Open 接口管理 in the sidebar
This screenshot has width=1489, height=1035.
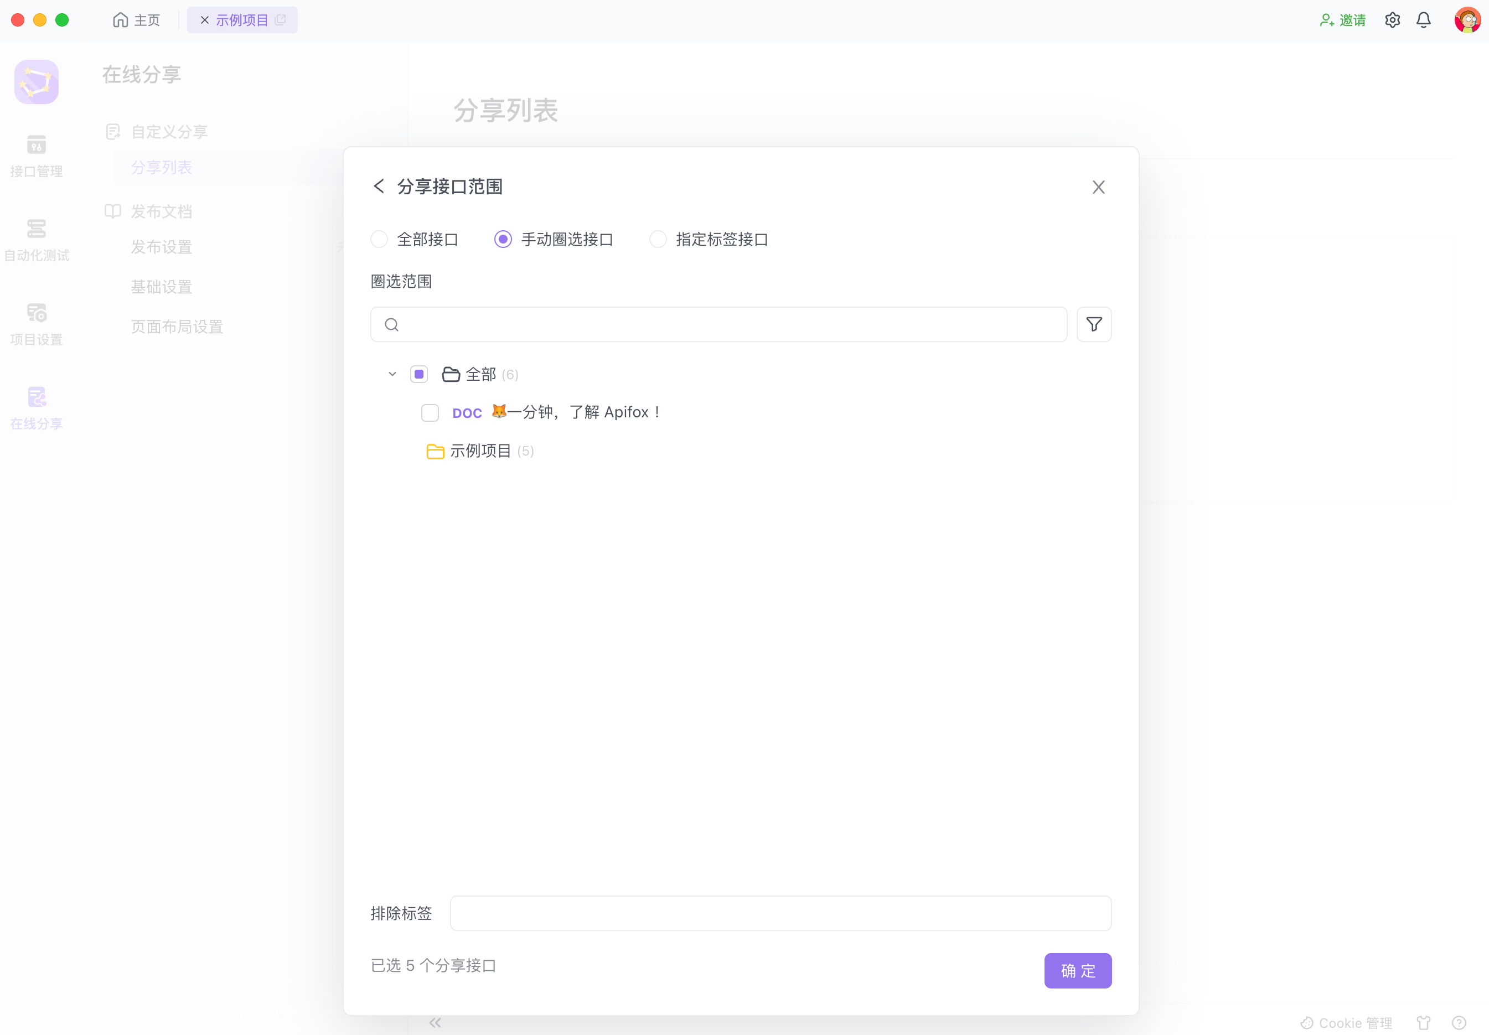point(37,156)
